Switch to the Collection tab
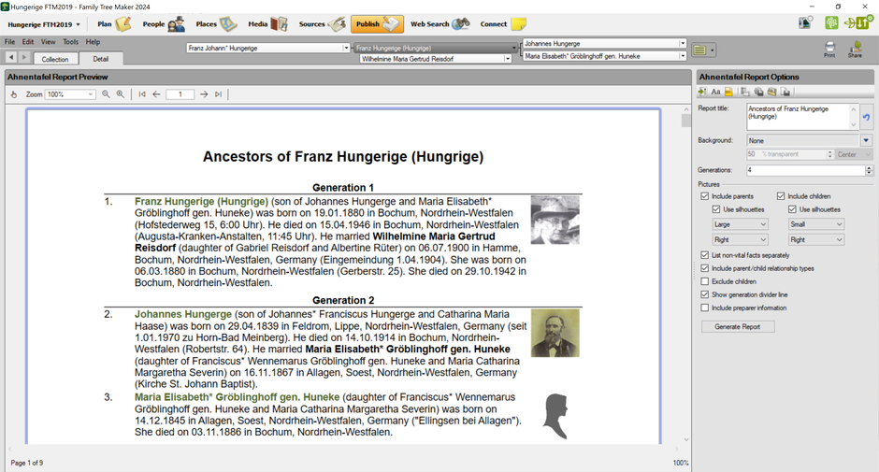Image resolution: width=879 pixels, height=472 pixels. (x=55, y=59)
